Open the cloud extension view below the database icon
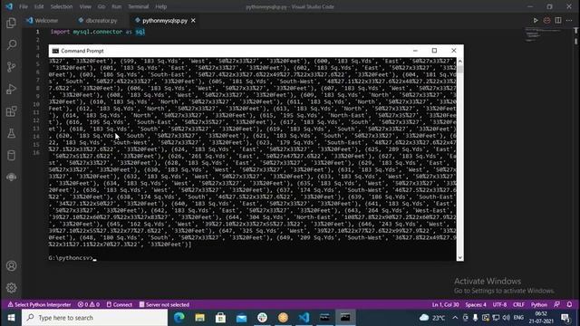Image resolution: width=580 pixels, height=326 pixels. tap(11, 177)
